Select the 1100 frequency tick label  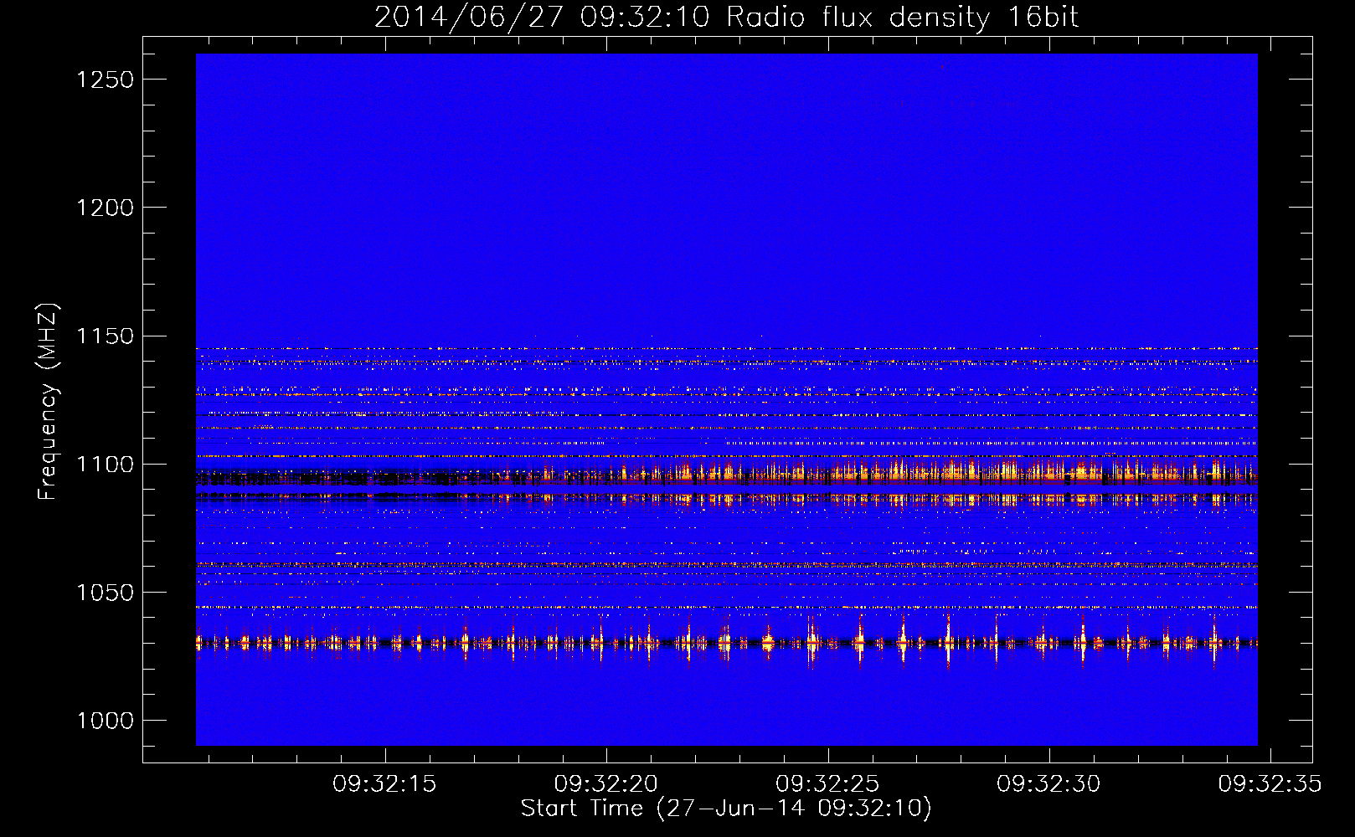coord(105,465)
